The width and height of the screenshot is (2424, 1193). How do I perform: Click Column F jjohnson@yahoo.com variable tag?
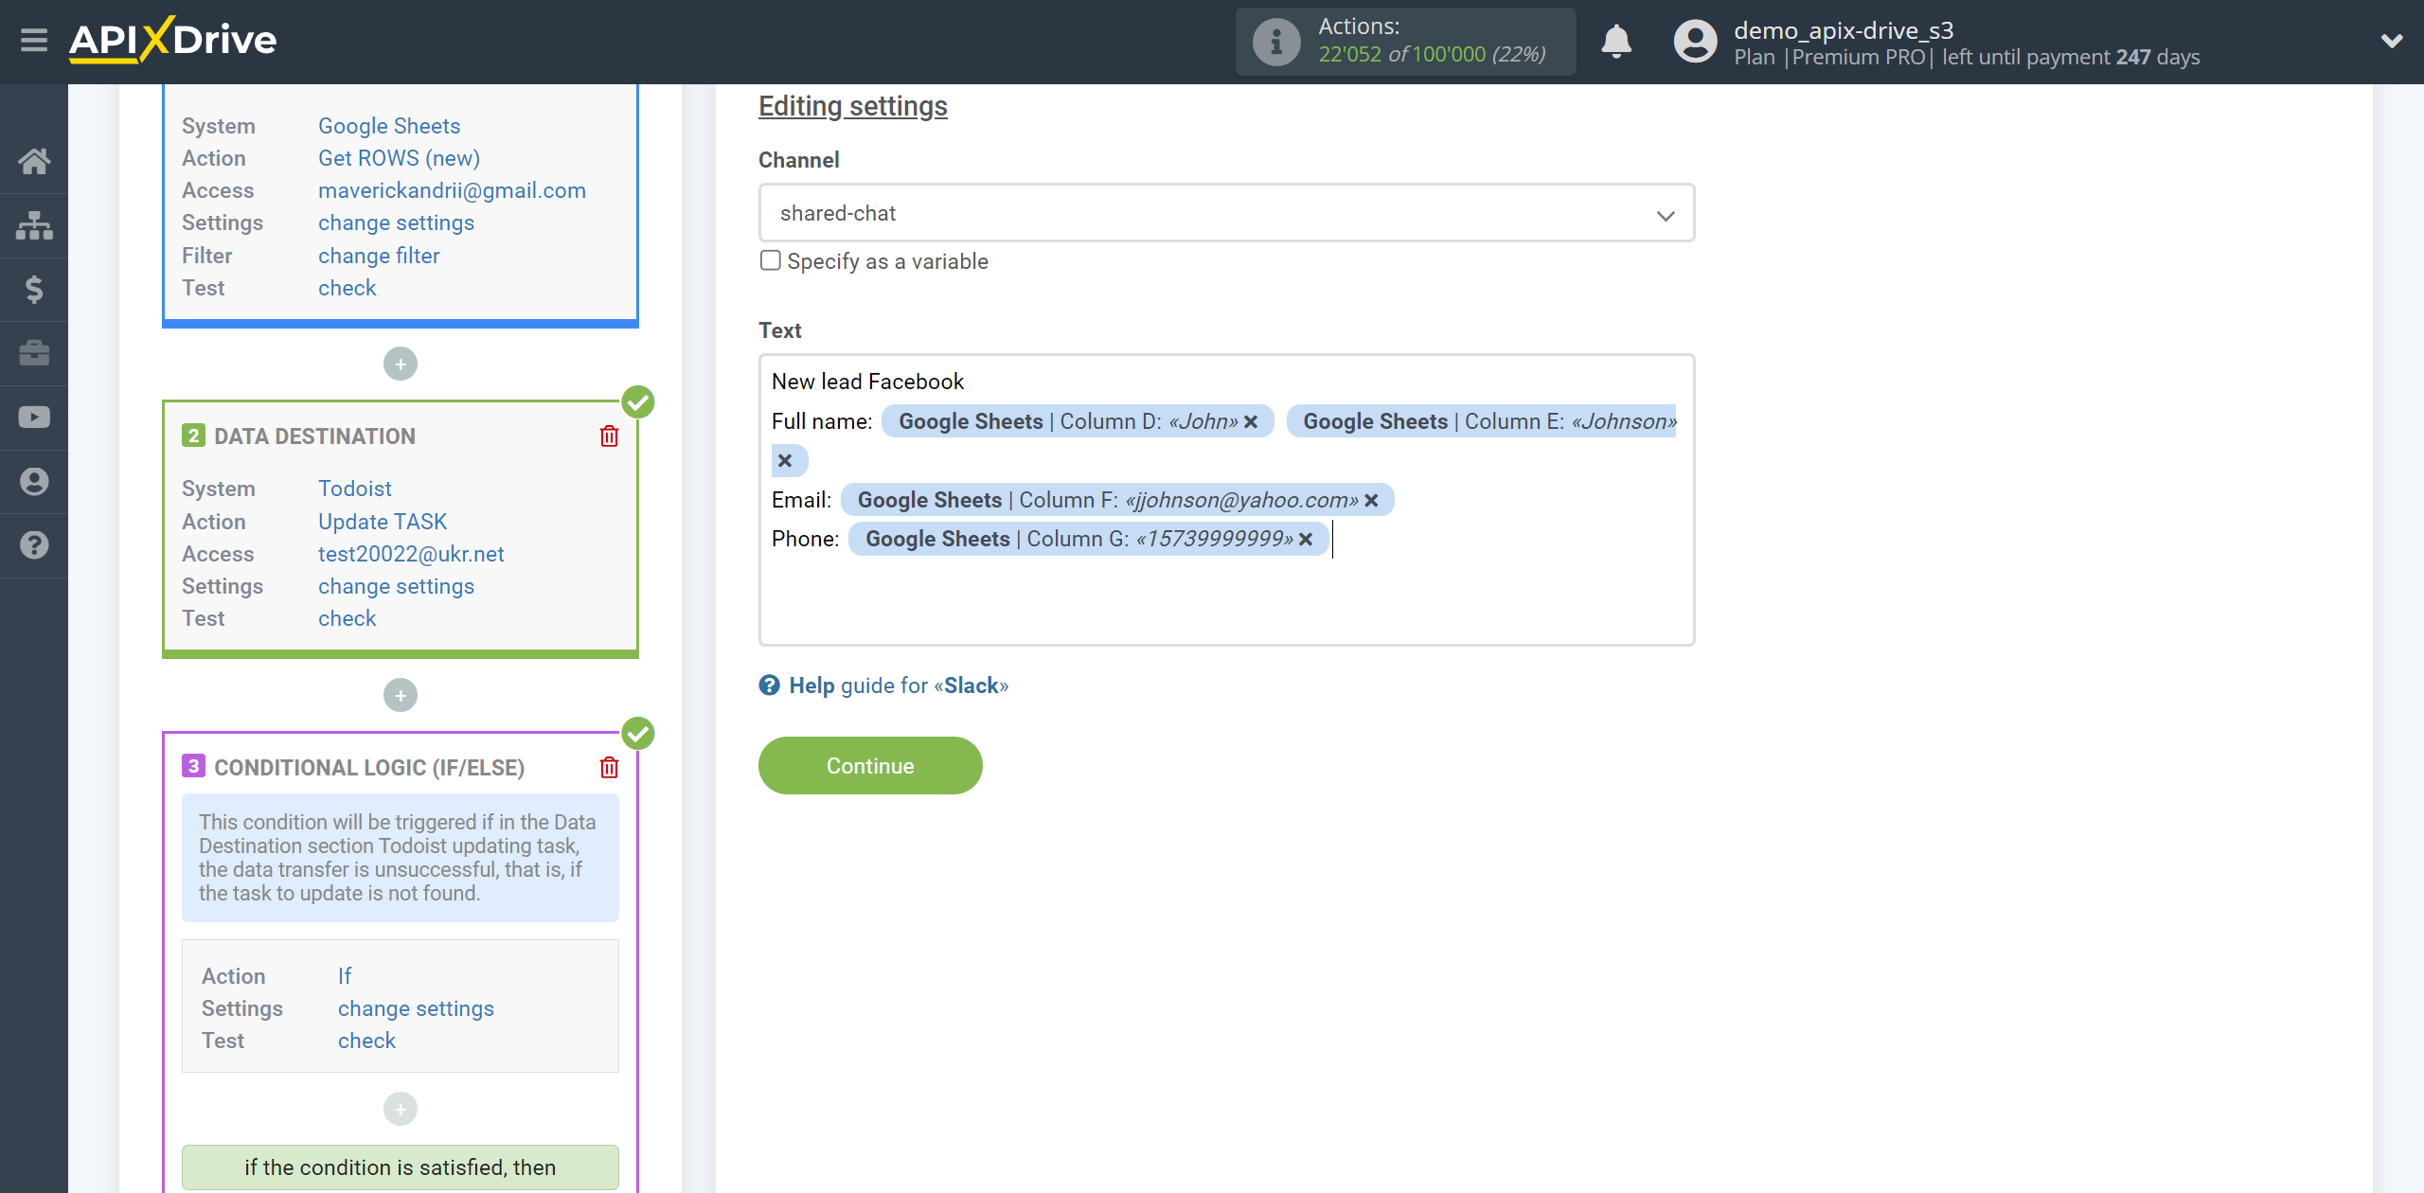(1117, 500)
